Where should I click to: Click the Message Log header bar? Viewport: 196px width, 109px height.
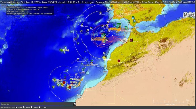[38, 104]
